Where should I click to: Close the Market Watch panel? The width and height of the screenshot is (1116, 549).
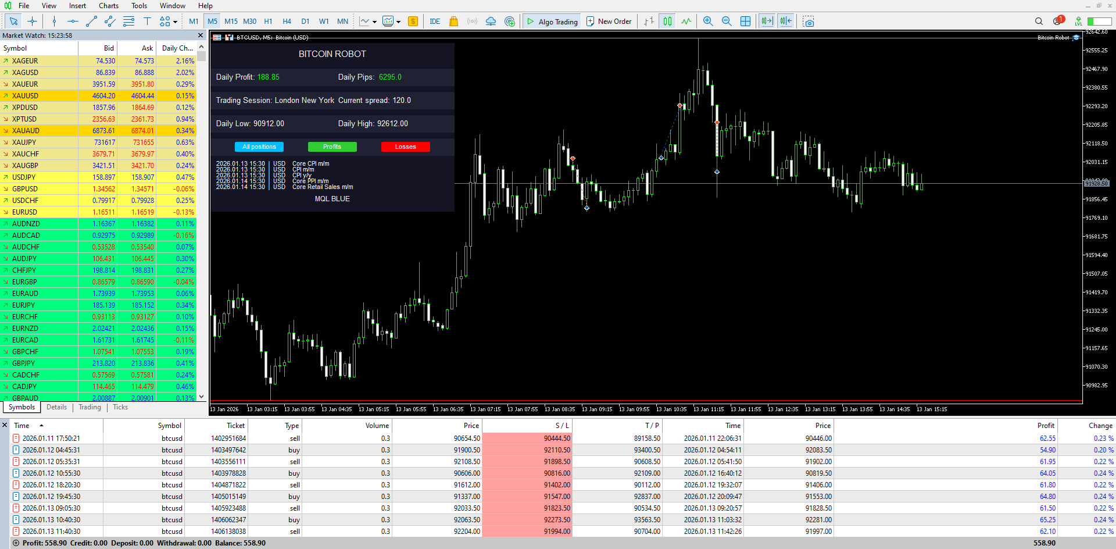pos(201,35)
